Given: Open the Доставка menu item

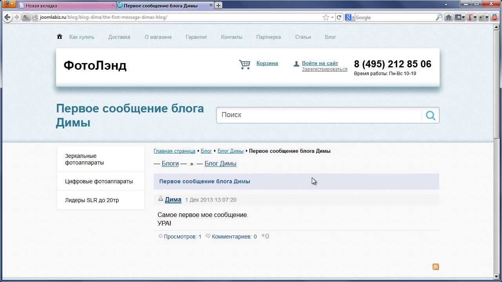Looking at the screenshot, I should tap(119, 37).
